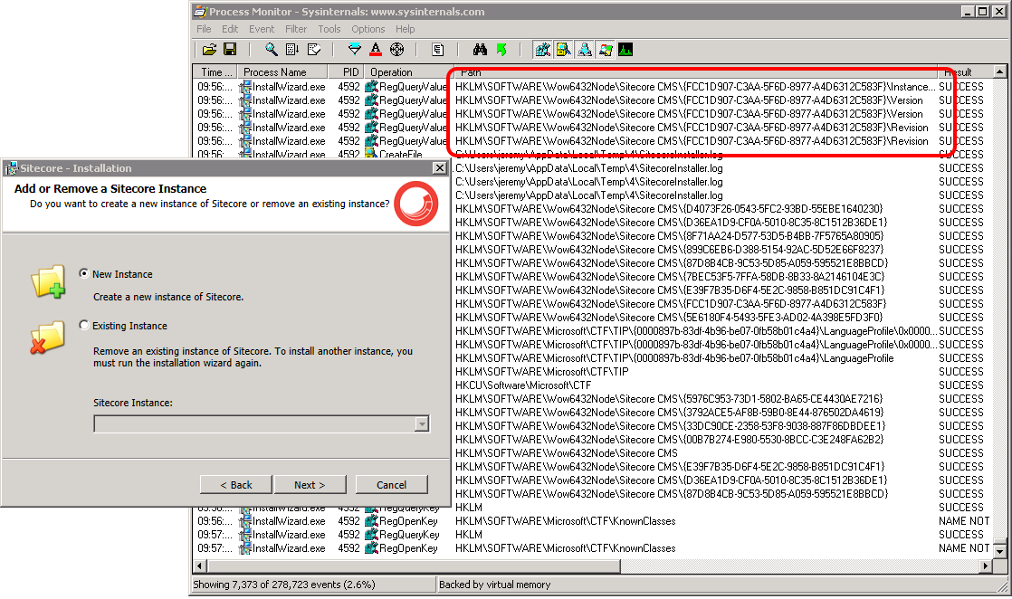
Task: Open the Event menu
Action: (x=262, y=29)
